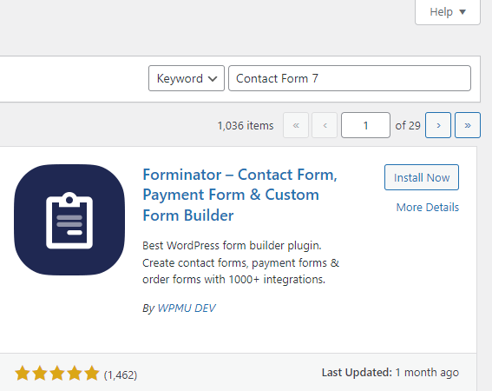Click the disabled first page arrow
Screen dimensions: 492x391
tap(296, 125)
